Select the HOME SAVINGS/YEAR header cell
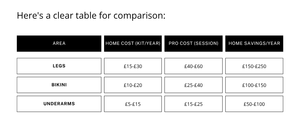The height and width of the screenshot is (122, 300). pyautogui.click(x=254, y=43)
